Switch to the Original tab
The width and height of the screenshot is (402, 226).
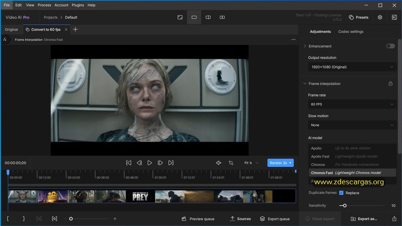pyautogui.click(x=11, y=29)
